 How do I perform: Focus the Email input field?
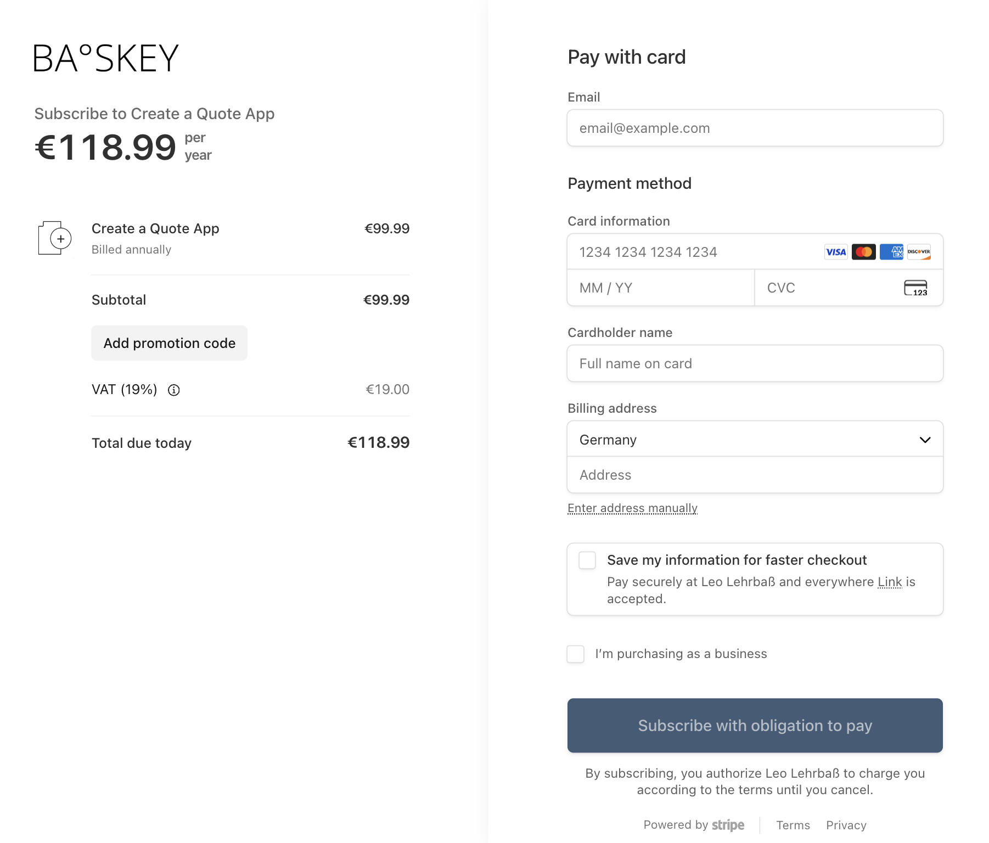click(755, 128)
